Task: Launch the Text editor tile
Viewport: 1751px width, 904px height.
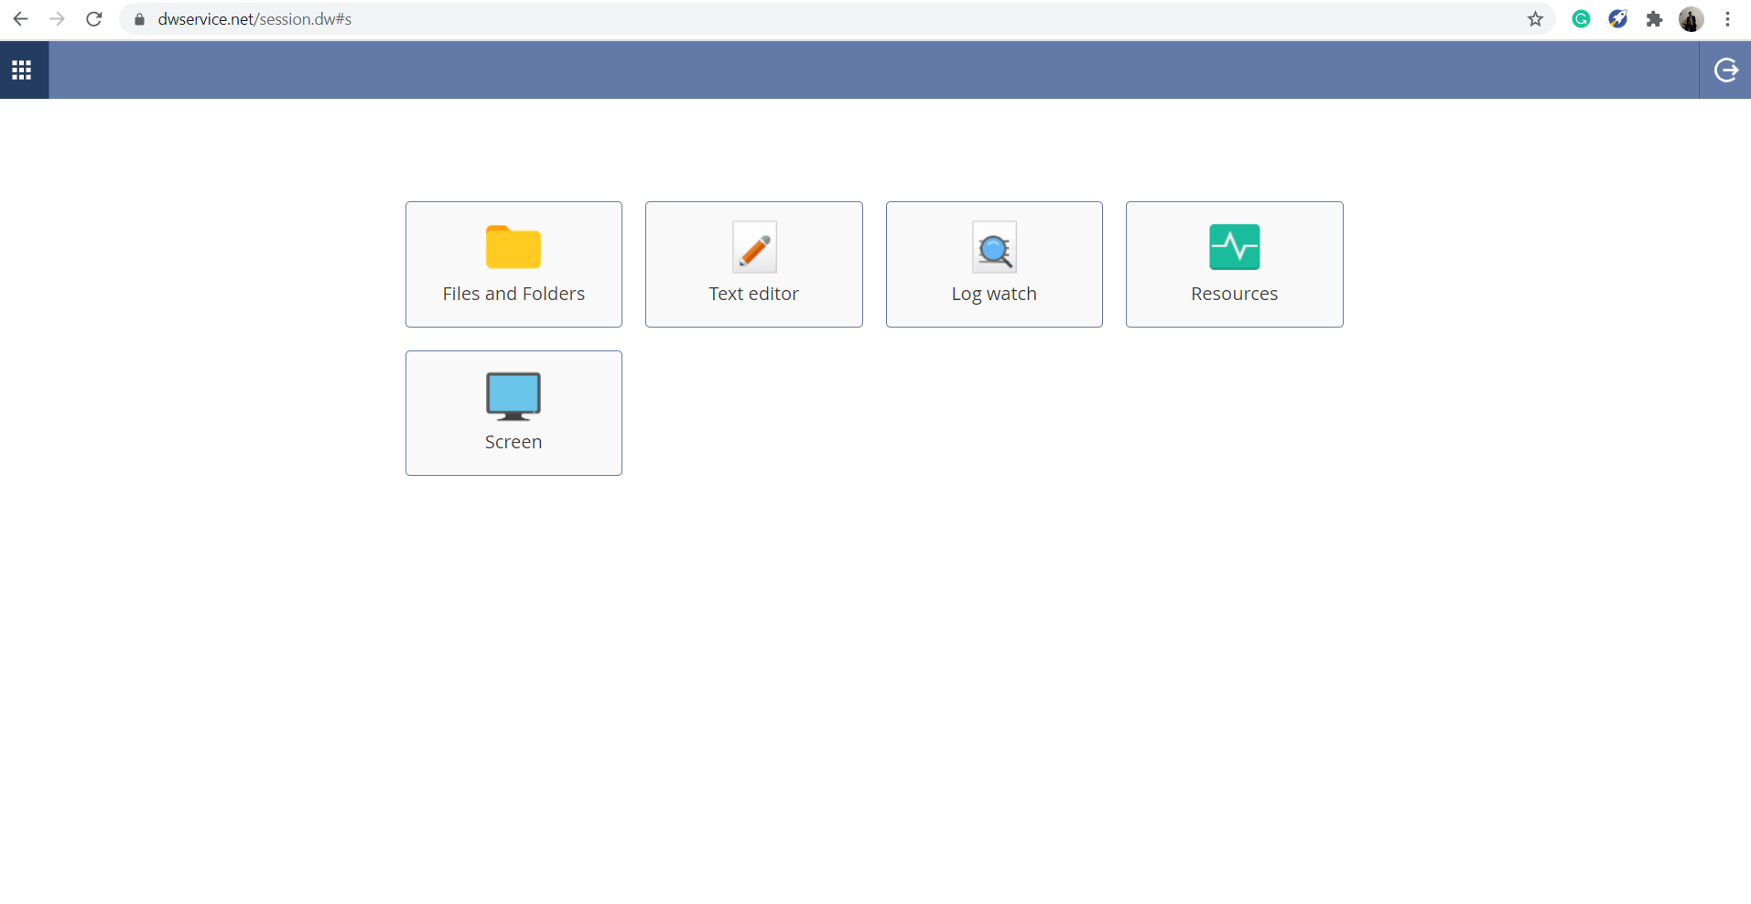Action: [x=754, y=264]
